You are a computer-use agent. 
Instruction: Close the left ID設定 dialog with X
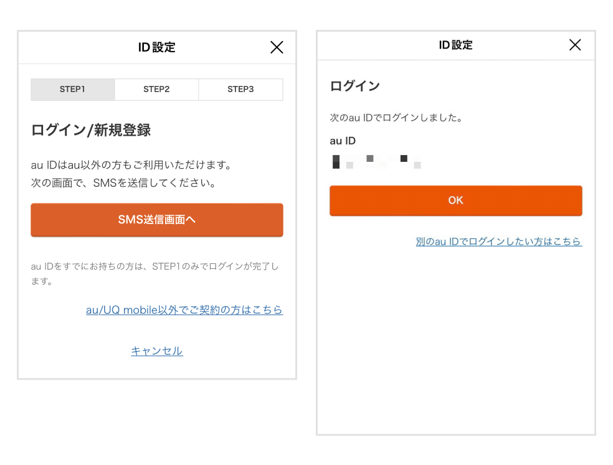click(x=277, y=47)
